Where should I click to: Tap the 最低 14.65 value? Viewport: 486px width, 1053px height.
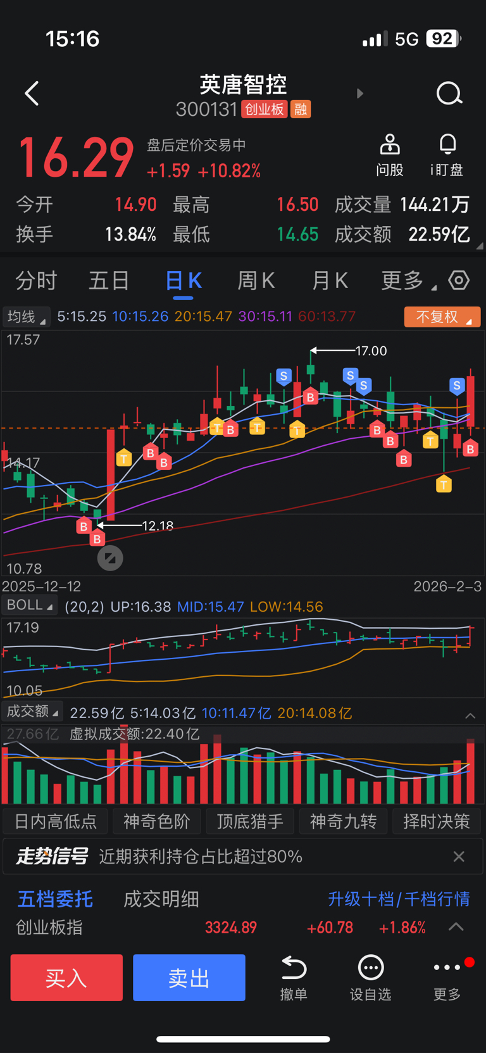pos(297,235)
